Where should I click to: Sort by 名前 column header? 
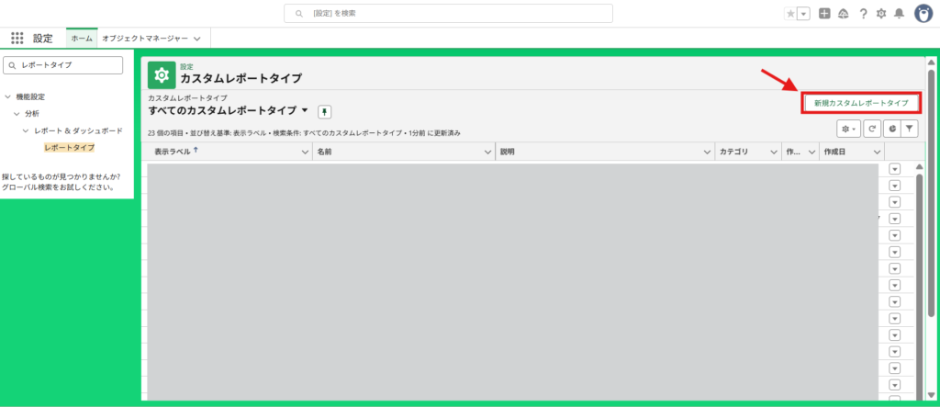324,153
